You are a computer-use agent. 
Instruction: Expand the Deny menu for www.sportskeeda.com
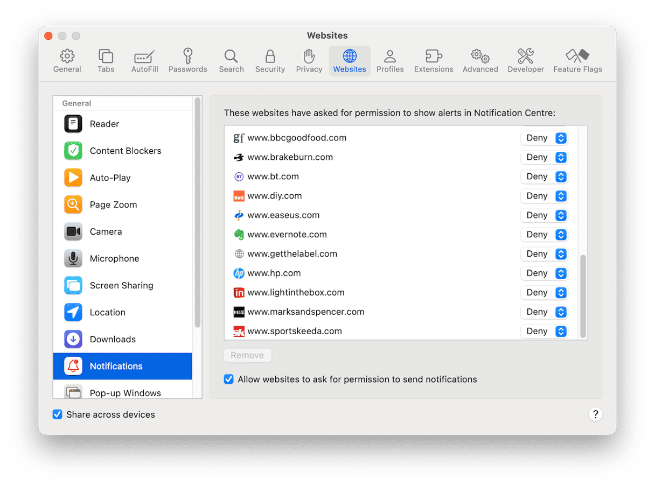544,331
